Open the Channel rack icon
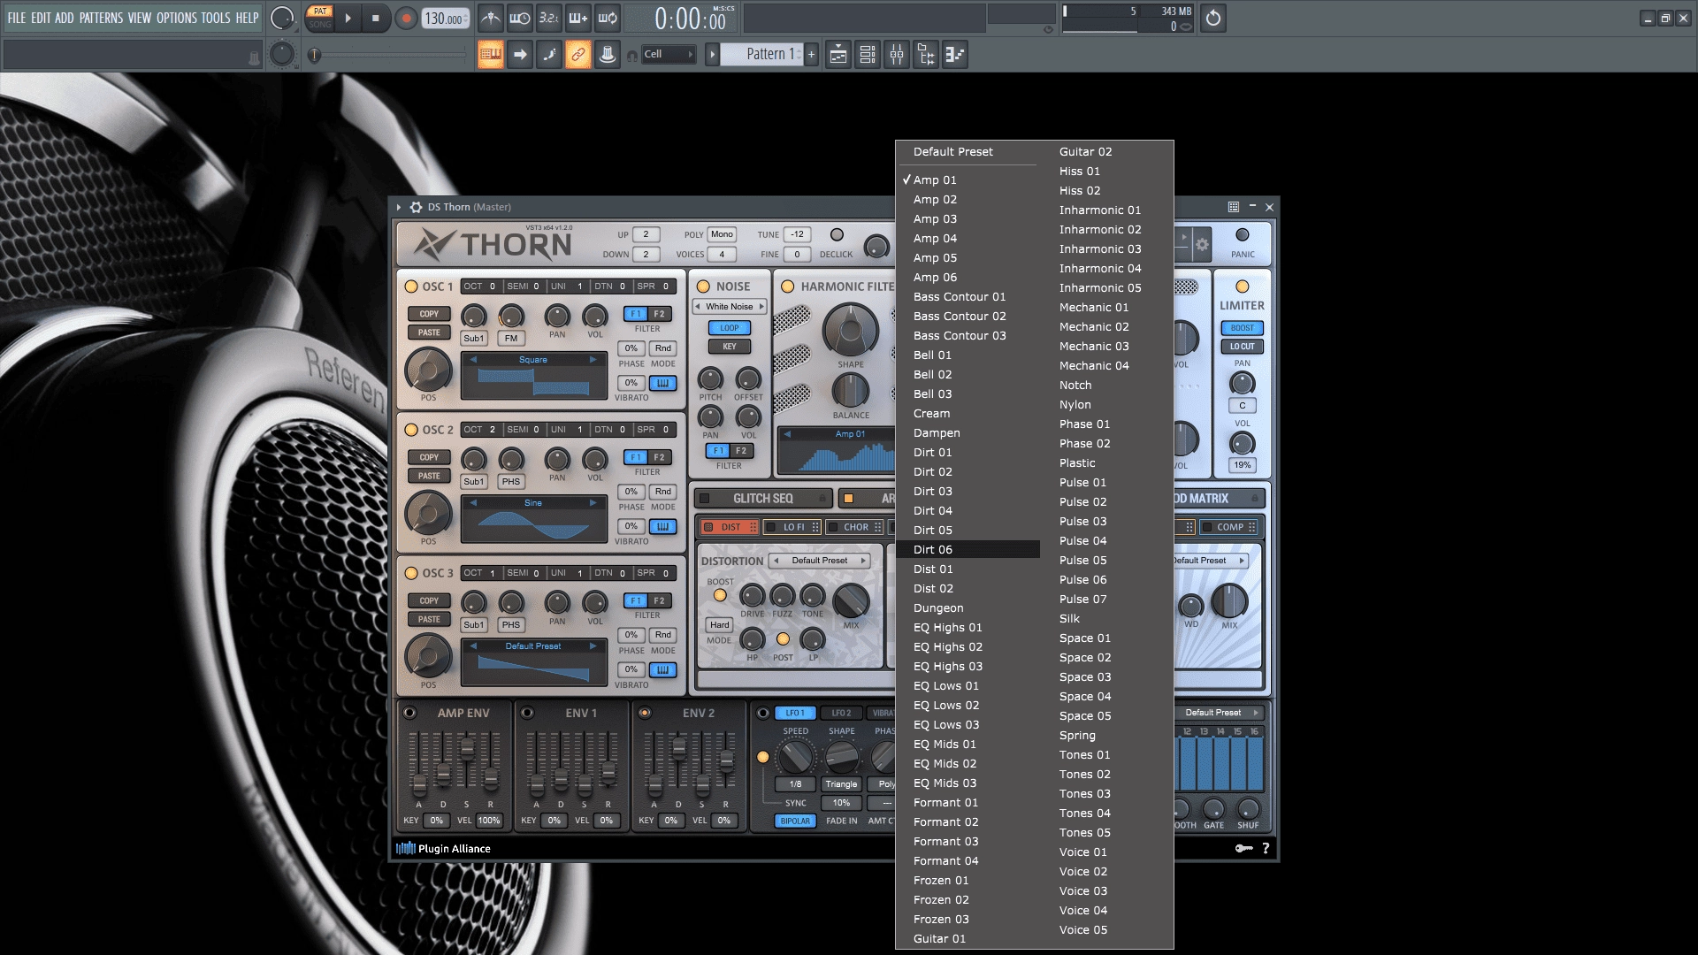Viewport: 1698px width, 955px height. tap(868, 55)
